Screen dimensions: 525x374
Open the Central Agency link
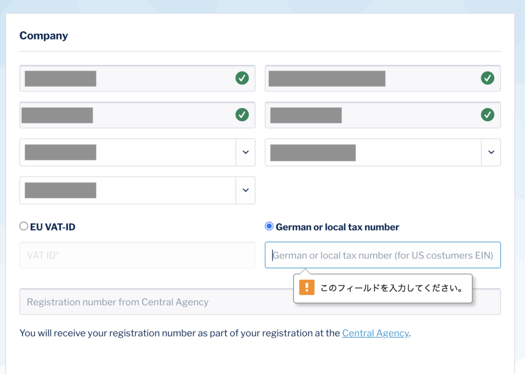pyautogui.click(x=375, y=333)
